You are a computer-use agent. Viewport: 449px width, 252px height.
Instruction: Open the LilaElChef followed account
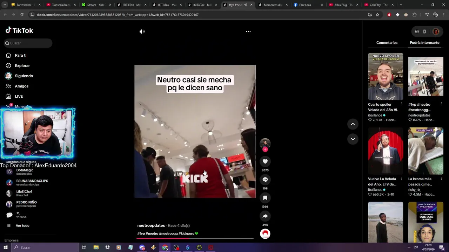[24, 193]
